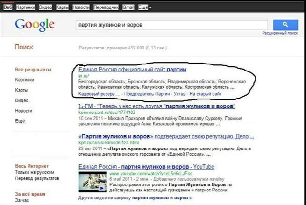Open Карты in the top bar
This screenshot has width=306, height=205.
pos(62,7)
